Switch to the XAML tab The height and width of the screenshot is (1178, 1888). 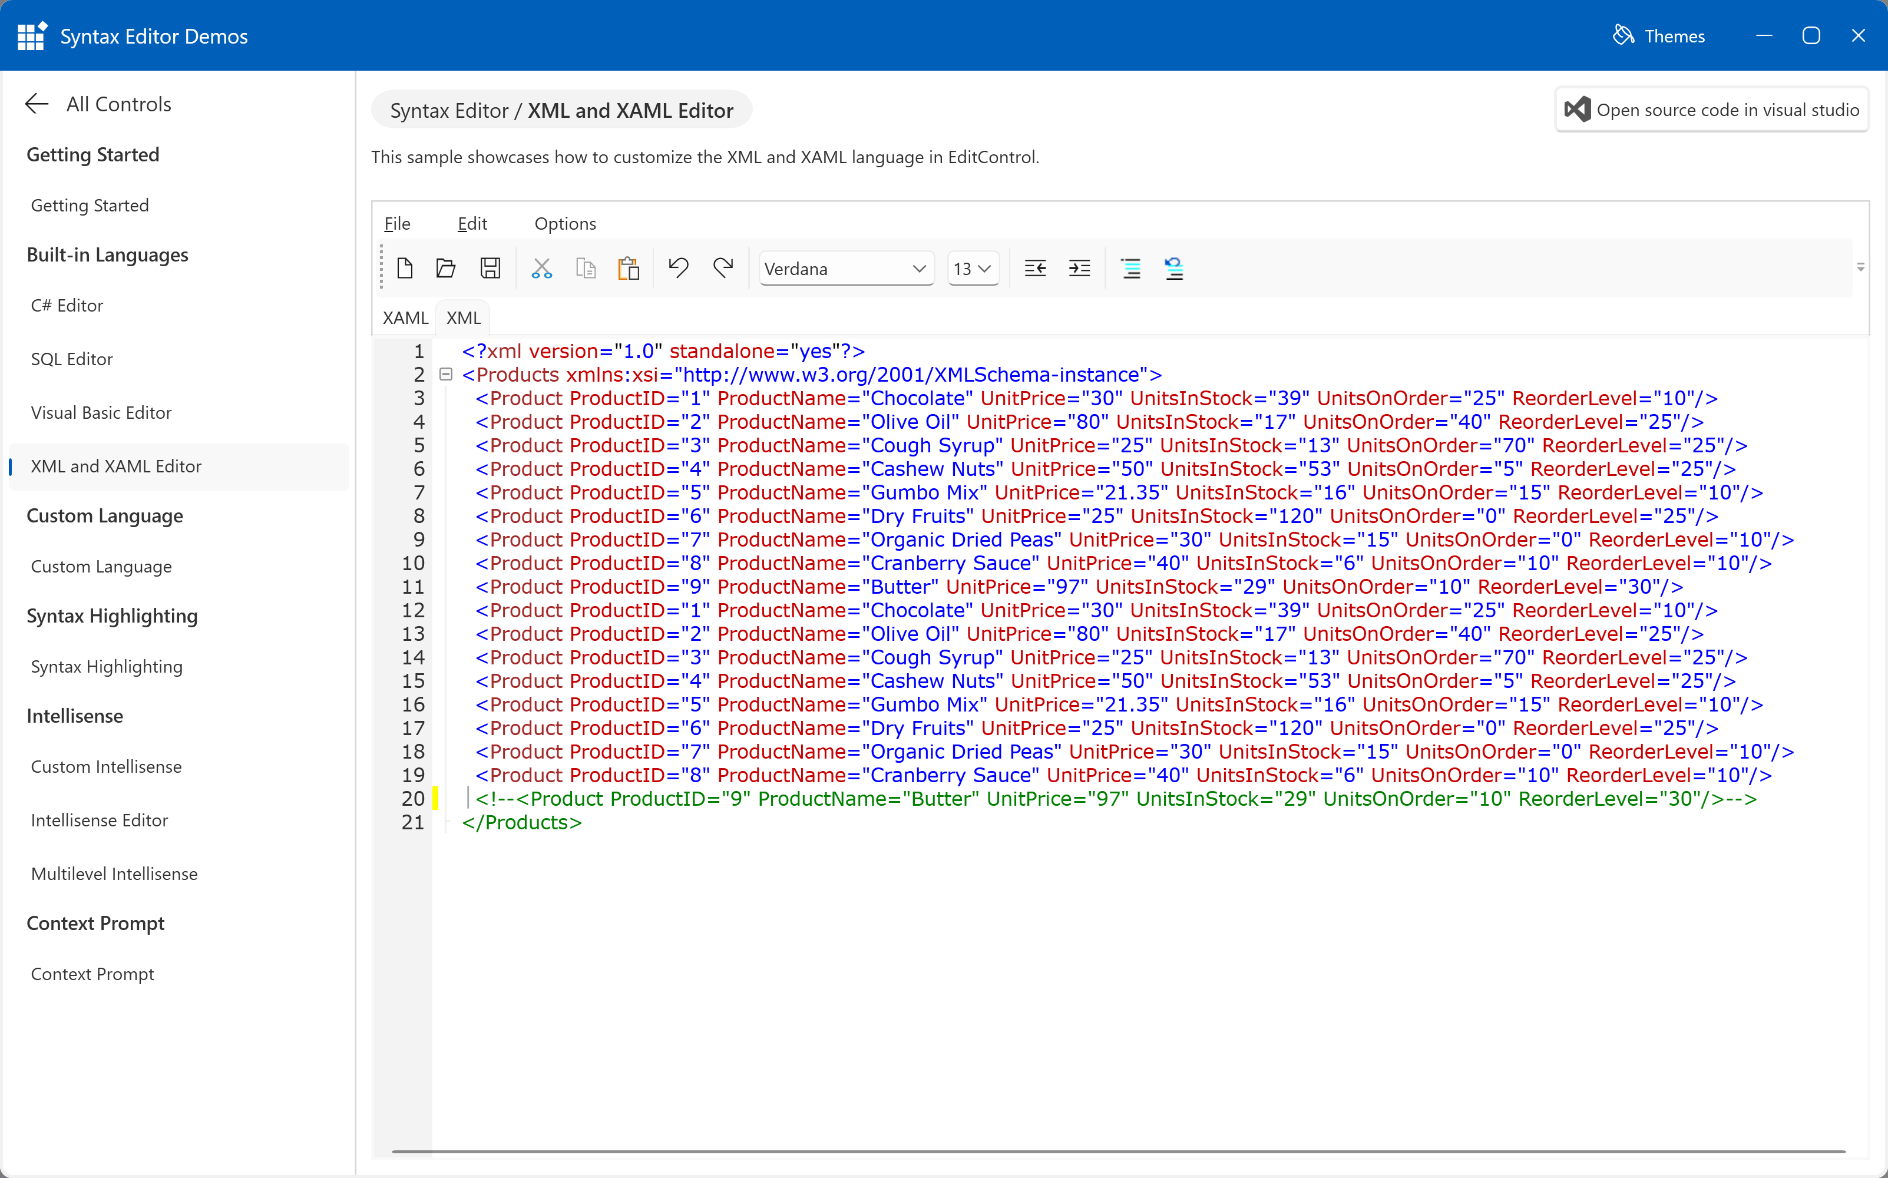pyautogui.click(x=405, y=317)
